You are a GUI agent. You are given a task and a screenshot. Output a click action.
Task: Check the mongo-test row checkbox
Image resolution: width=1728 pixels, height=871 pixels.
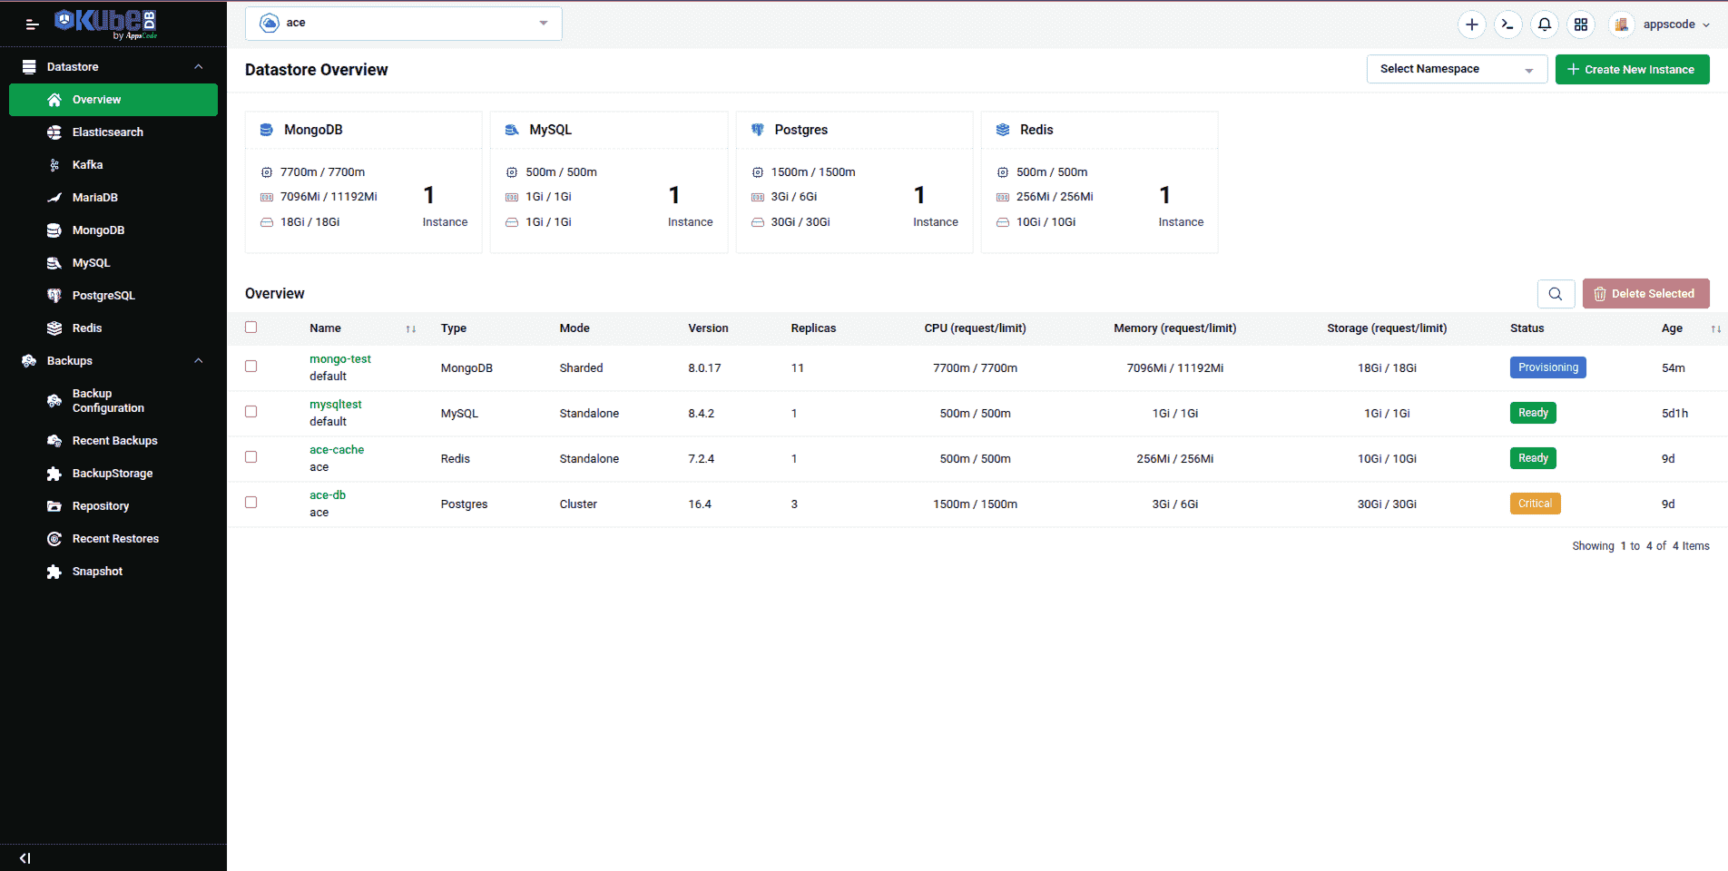coord(251,367)
